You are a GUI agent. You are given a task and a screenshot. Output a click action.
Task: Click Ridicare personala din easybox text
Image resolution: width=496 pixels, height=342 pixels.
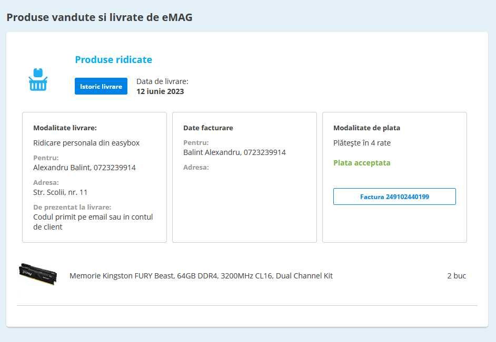point(86,143)
